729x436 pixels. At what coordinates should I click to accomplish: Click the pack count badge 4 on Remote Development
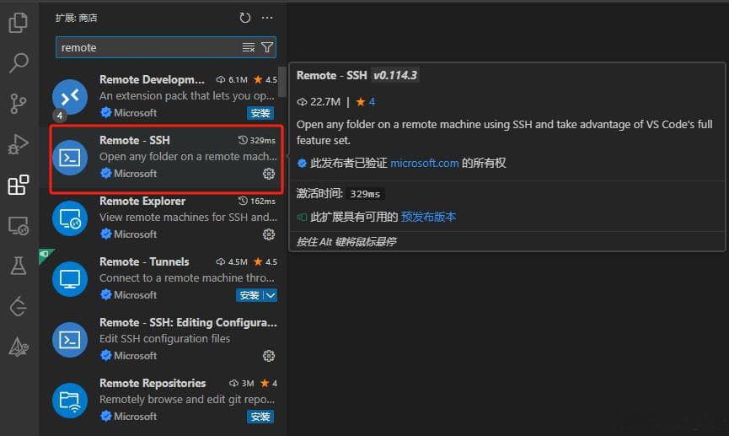[x=60, y=115]
